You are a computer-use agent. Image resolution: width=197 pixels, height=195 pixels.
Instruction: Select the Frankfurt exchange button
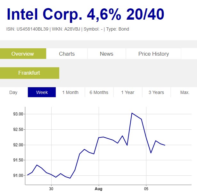[x=29, y=73]
